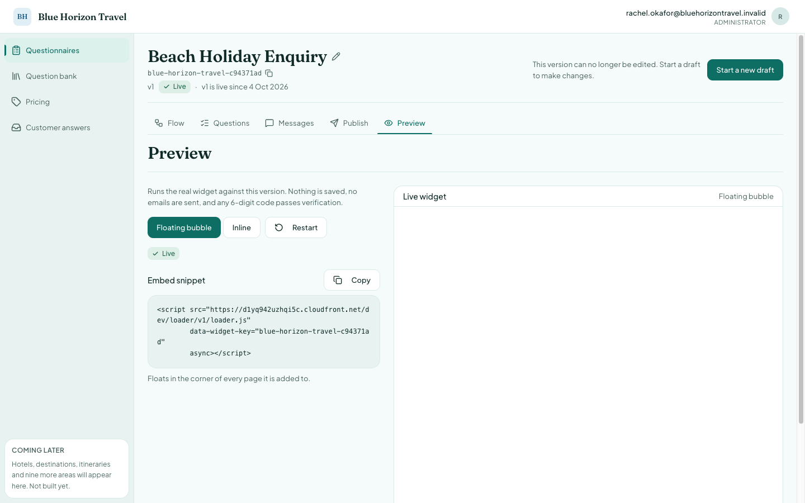Click 'Floats in the corner of every page' text
The height and width of the screenshot is (503, 805).
pyautogui.click(x=229, y=378)
